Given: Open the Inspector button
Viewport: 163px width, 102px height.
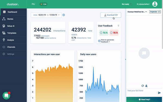Looking at the screenshot, I should point(155,12).
